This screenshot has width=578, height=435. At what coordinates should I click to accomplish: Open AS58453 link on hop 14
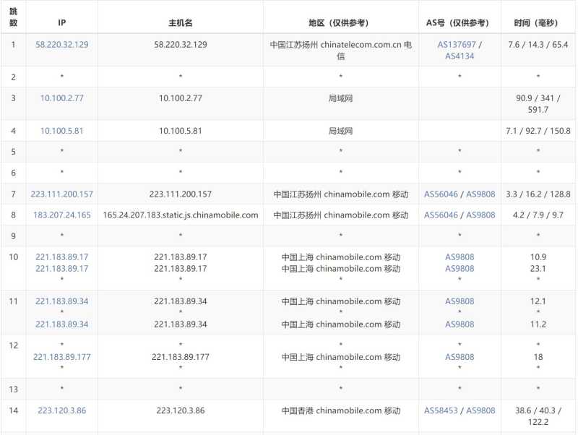(440, 410)
